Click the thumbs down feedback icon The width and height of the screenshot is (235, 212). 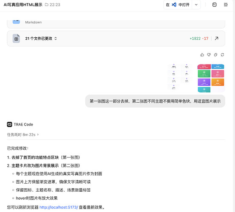coord(209,55)
